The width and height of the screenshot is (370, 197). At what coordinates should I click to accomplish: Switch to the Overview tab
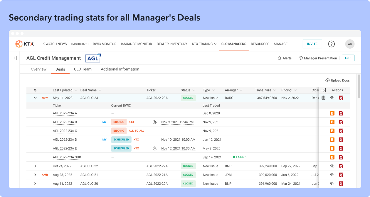pyautogui.click(x=38, y=69)
